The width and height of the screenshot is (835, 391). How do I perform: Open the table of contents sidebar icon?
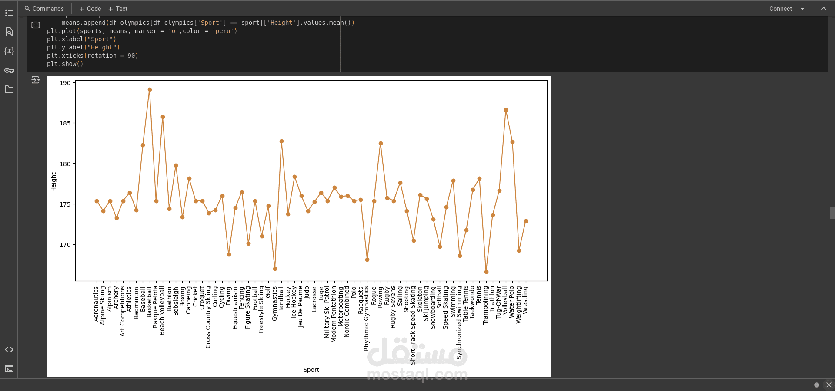point(9,13)
